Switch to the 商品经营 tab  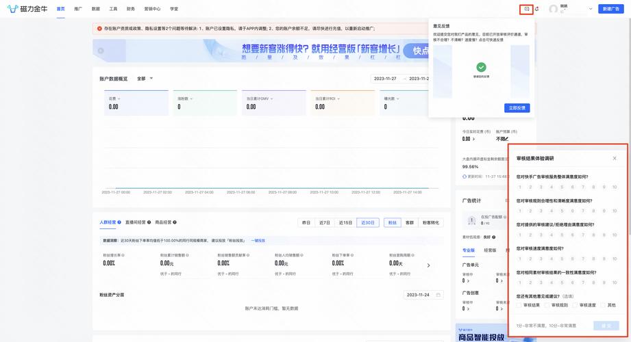[x=163, y=222]
